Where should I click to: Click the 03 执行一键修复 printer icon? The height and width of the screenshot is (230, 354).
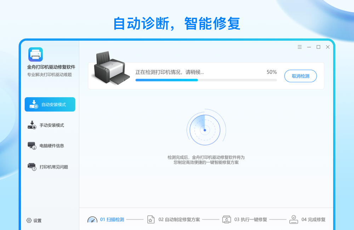pyautogui.click(x=227, y=219)
